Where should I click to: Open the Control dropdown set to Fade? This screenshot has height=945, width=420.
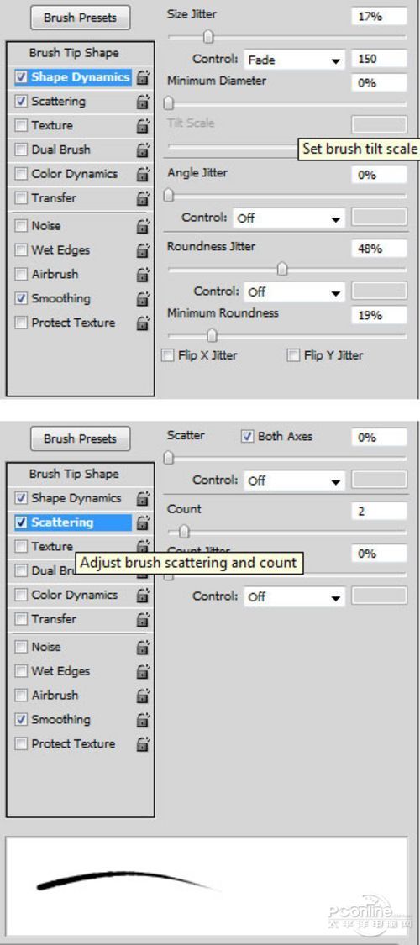point(294,60)
